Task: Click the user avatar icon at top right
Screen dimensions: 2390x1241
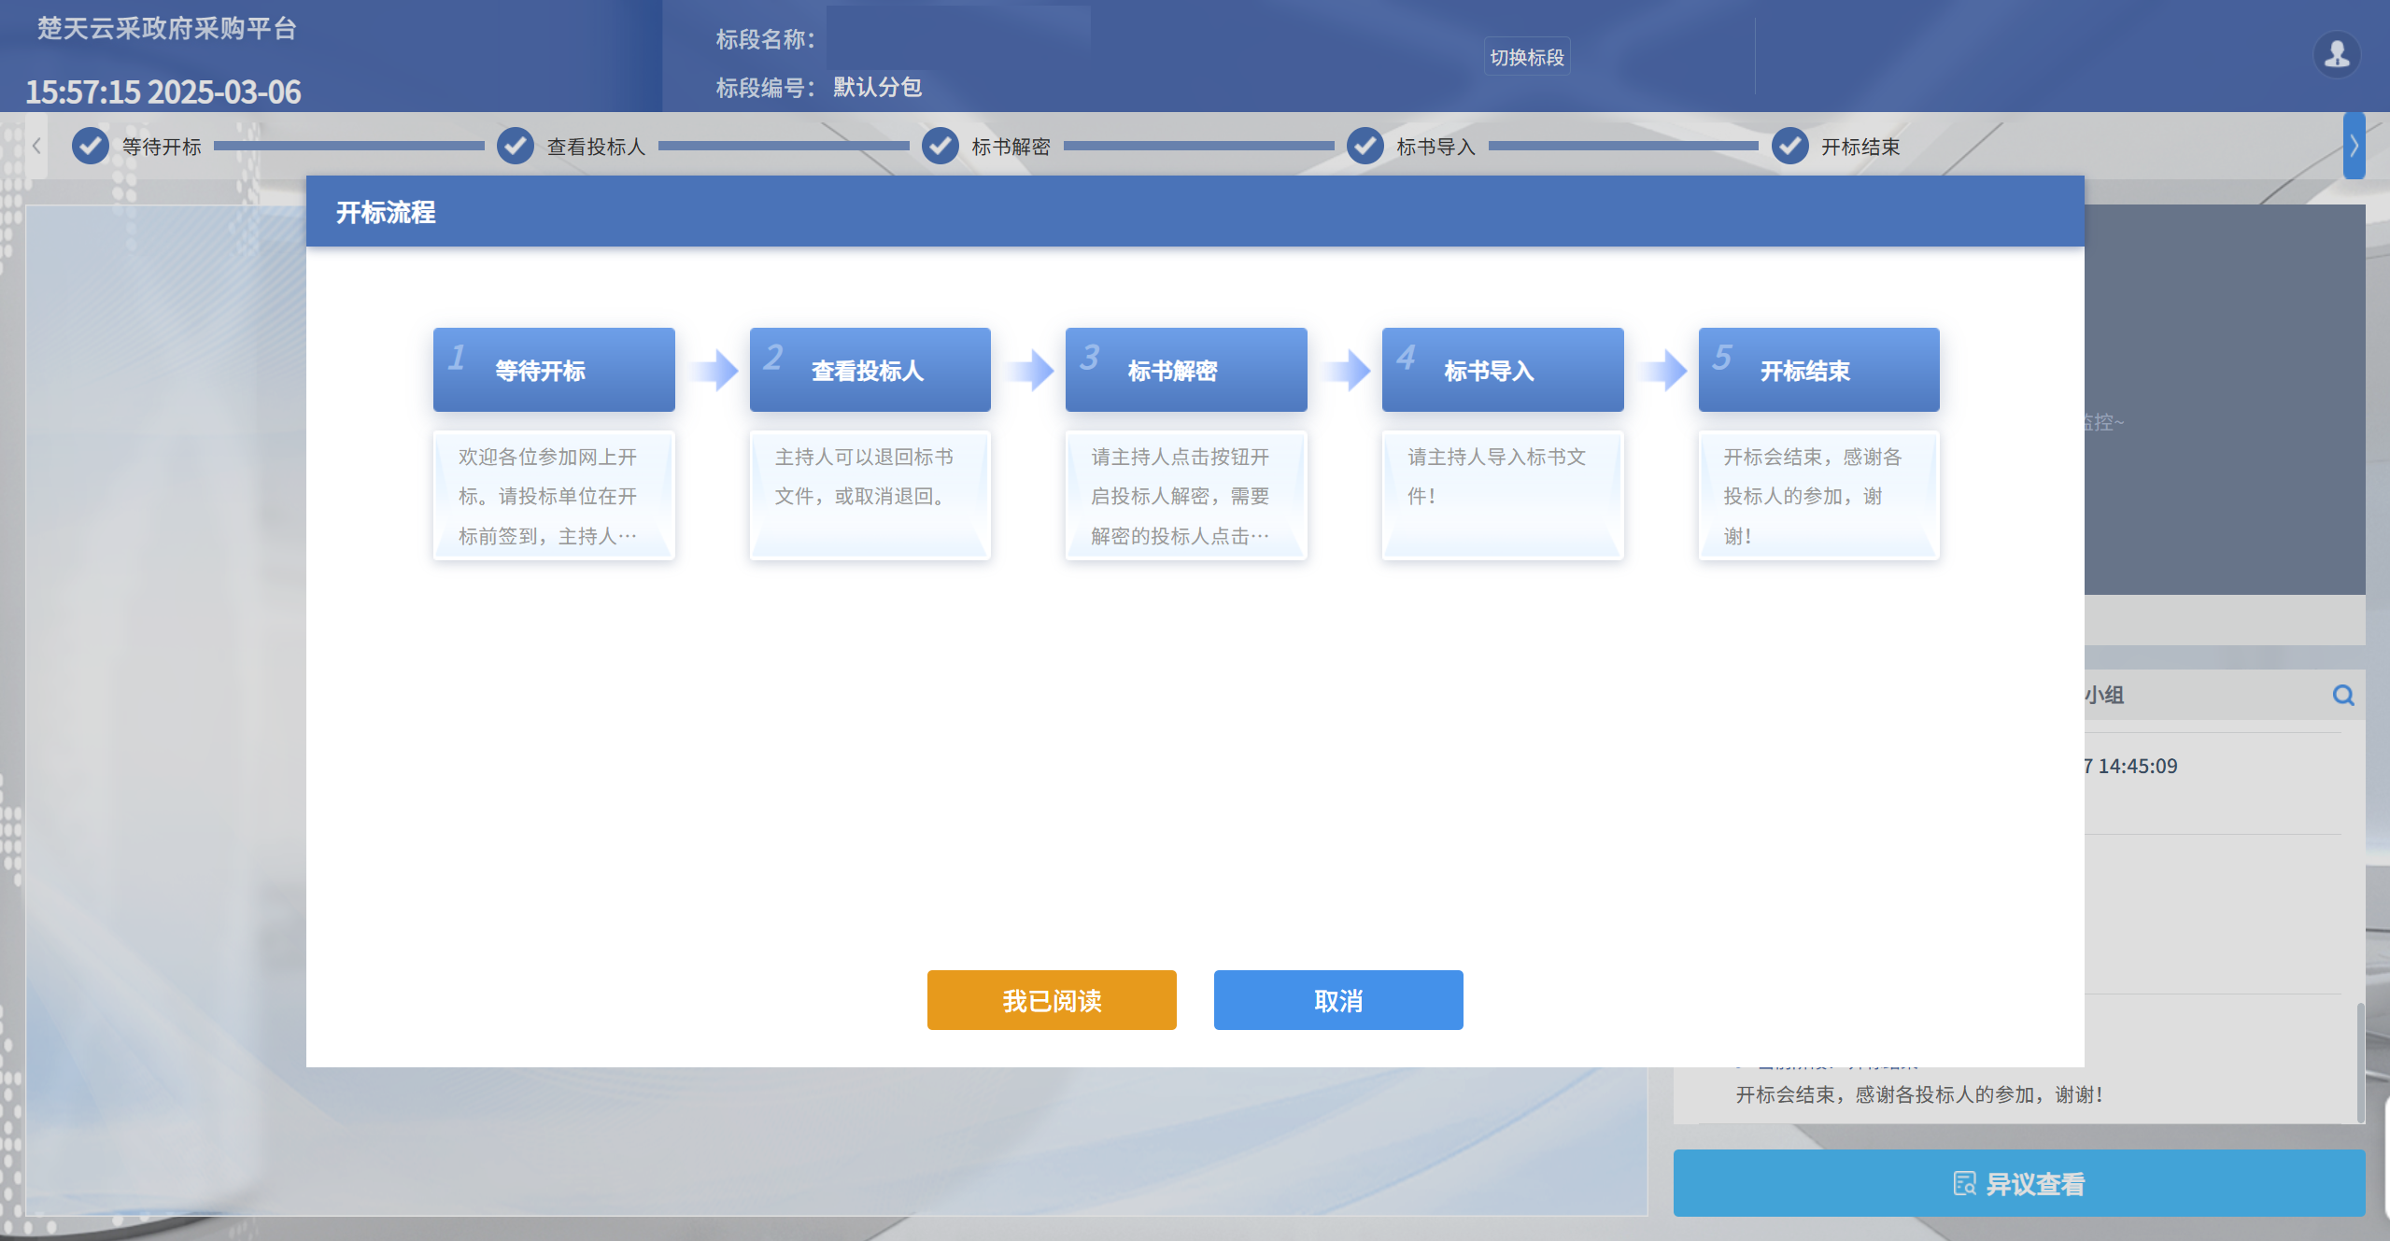Action: [x=2336, y=56]
